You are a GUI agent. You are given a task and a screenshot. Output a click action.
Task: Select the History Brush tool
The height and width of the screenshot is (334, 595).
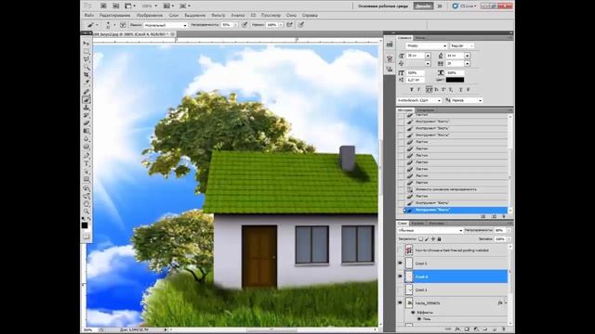[x=86, y=115]
